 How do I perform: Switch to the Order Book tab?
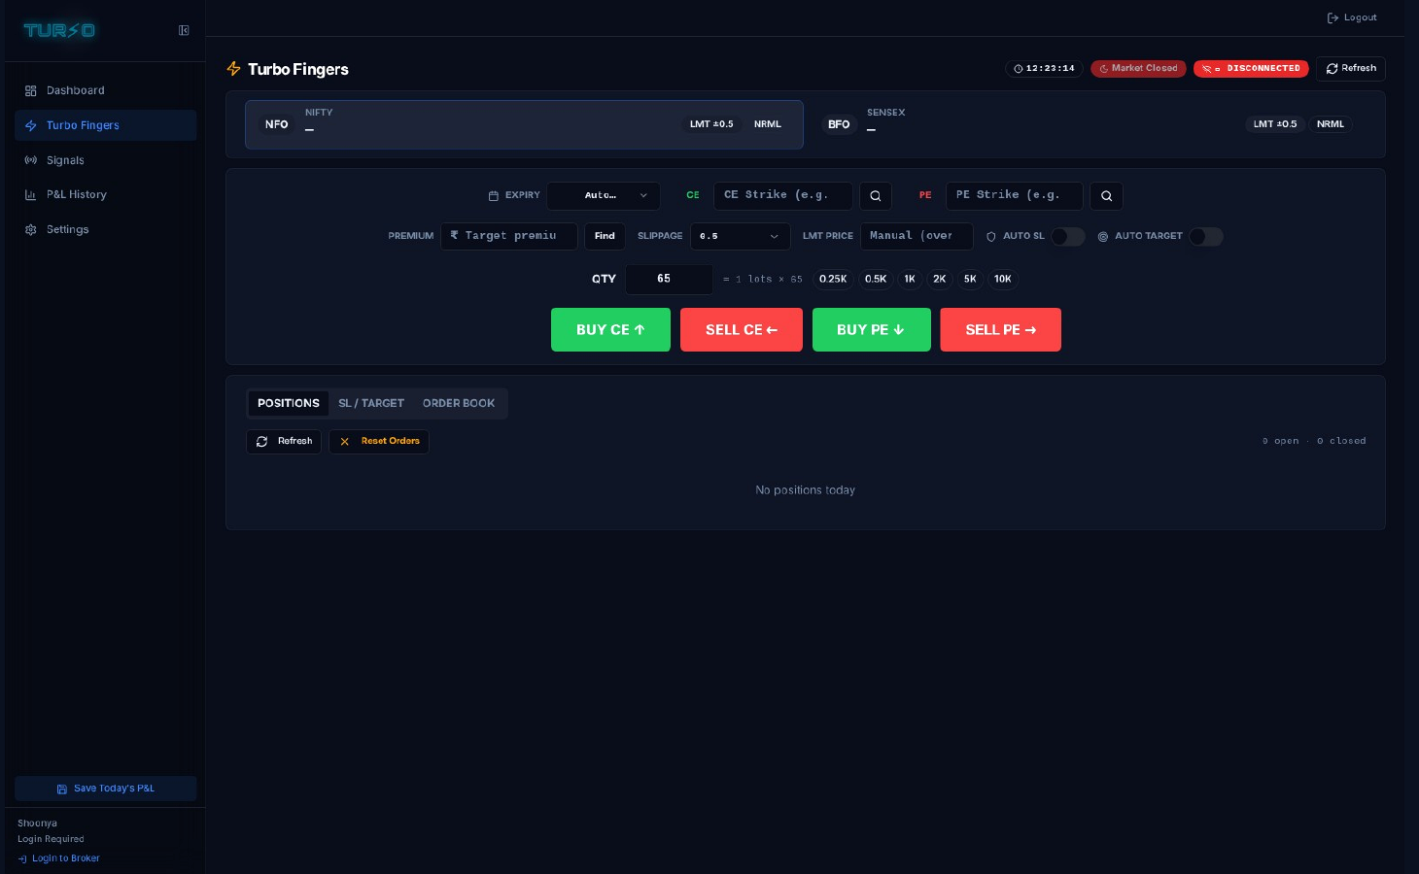point(459,403)
